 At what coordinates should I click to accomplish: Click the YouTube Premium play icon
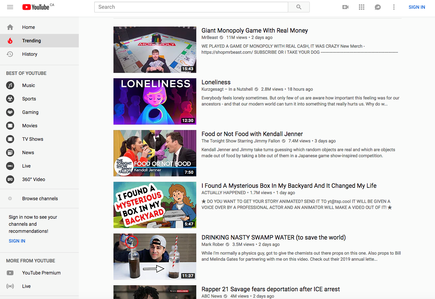10,273
